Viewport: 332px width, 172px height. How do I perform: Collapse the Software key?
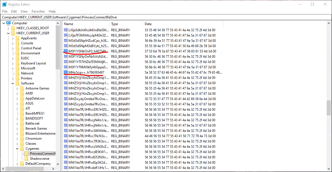(x=13, y=83)
